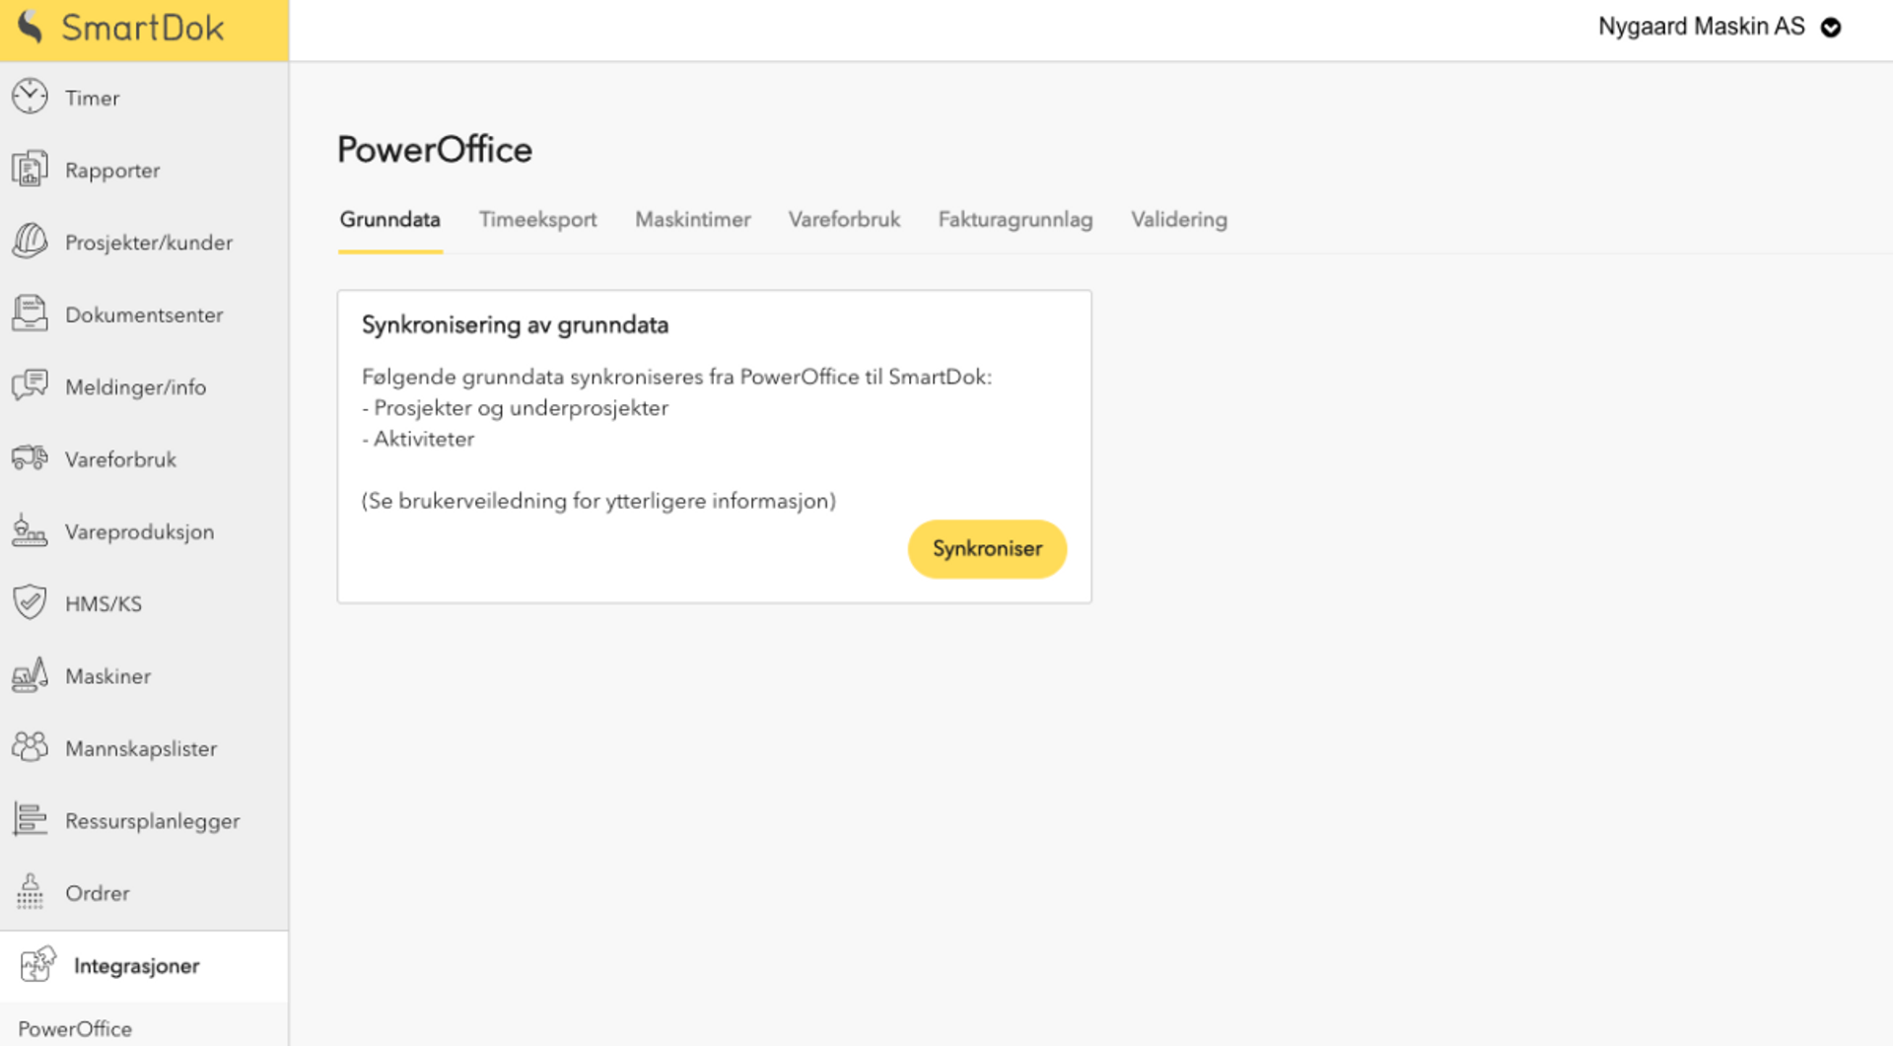This screenshot has width=1893, height=1046.
Task: Go to the Vareforbruk tab
Action: [845, 220]
